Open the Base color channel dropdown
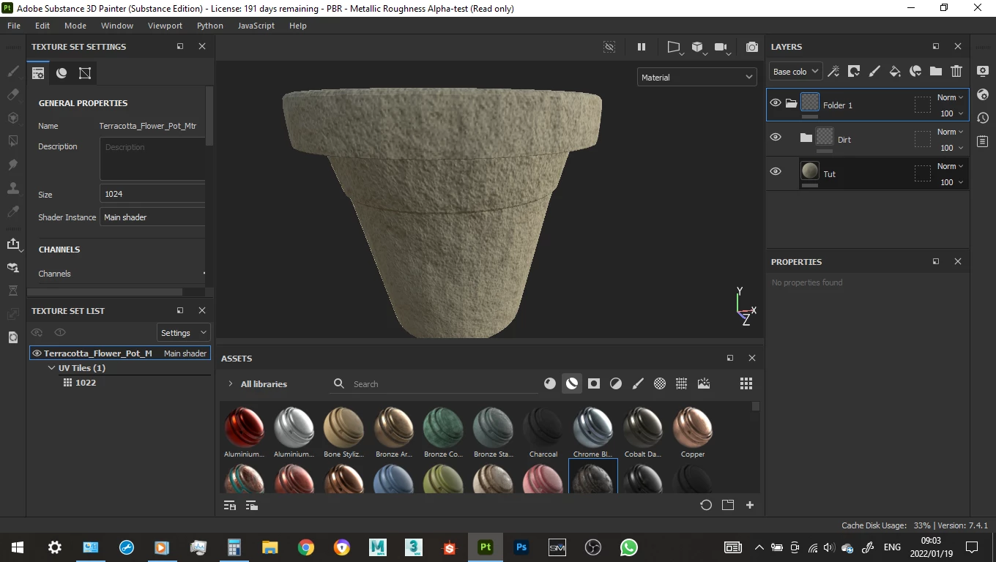This screenshot has height=562, width=996. tap(795, 72)
